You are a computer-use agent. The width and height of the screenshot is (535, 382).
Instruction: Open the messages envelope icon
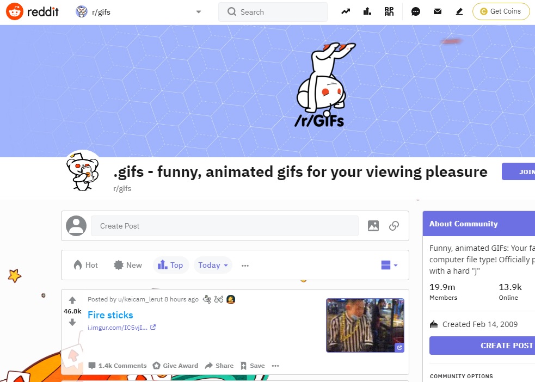tap(438, 11)
